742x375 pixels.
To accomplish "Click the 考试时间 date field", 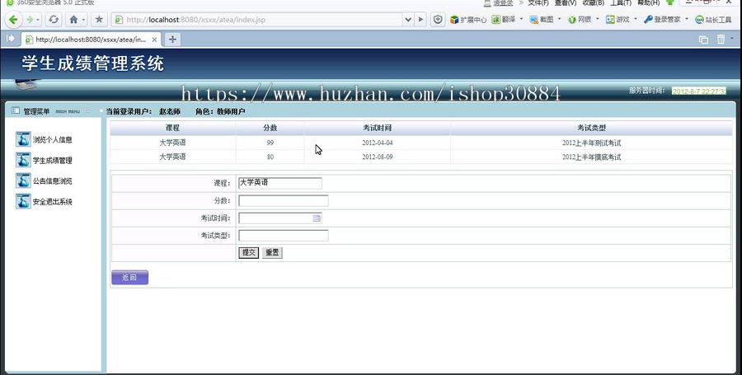I will pos(280,218).
